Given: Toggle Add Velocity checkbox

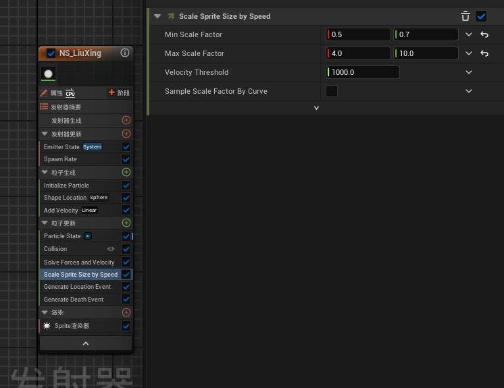Looking at the screenshot, I should pos(126,211).
